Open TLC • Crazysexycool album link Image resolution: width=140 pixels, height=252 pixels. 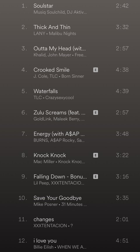click(54, 97)
